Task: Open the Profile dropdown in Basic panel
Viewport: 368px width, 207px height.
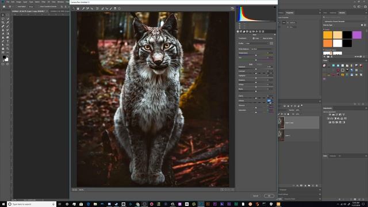Action: tap(257, 44)
